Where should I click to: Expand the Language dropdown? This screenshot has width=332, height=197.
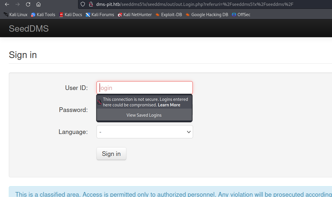tap(145, 132)
